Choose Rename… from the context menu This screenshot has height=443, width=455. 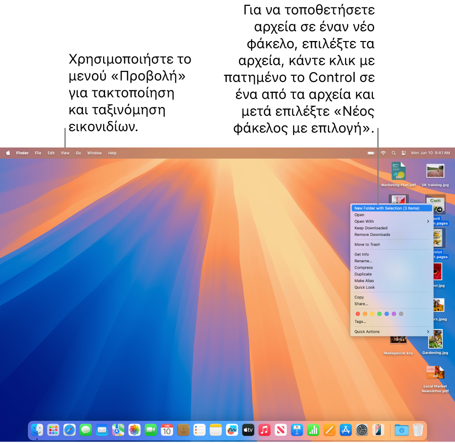pos(392,261)
